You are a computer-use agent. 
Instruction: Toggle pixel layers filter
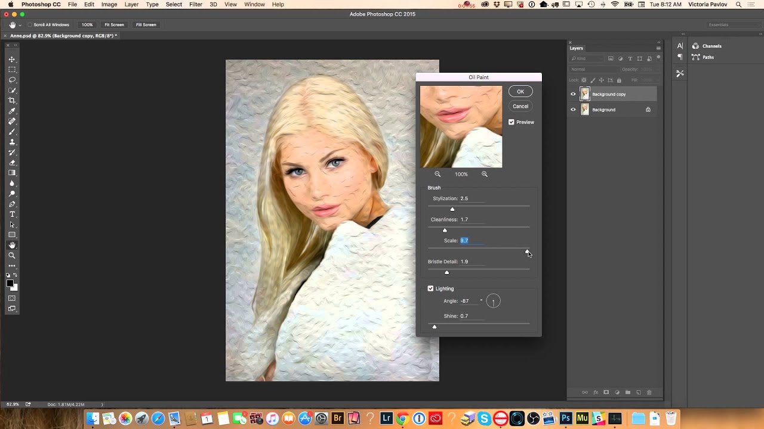[x=611, y=58]
